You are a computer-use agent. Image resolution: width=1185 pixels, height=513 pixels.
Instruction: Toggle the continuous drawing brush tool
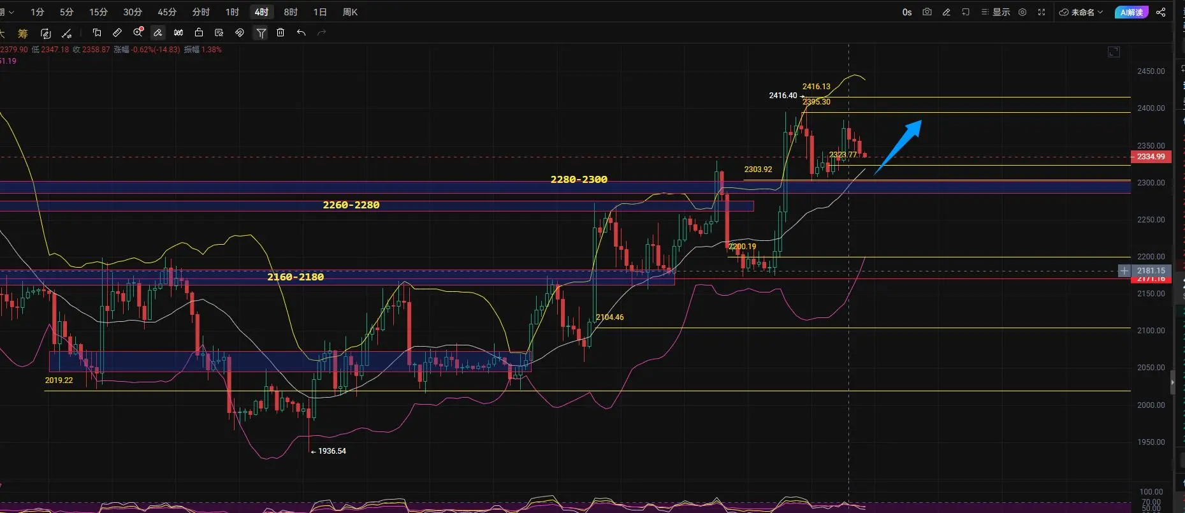point(157,33)
